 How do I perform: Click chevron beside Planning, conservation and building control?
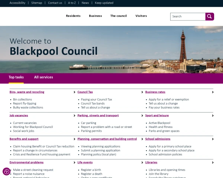(142, 139)
